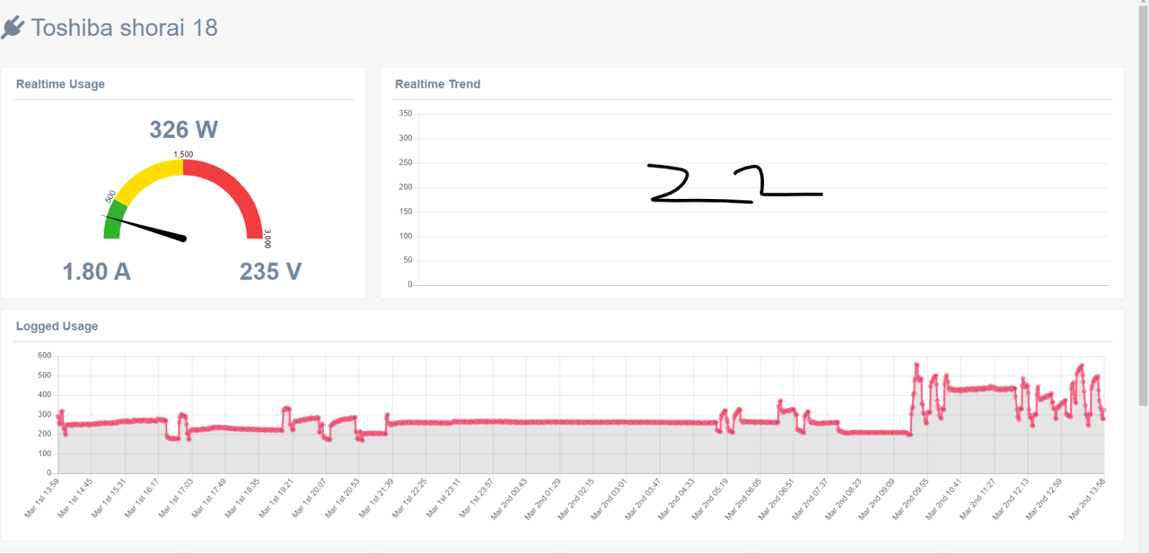
Task: Click the 1,500 label atop the gauge
Action: pyautogui.click(x=183, y=154)
